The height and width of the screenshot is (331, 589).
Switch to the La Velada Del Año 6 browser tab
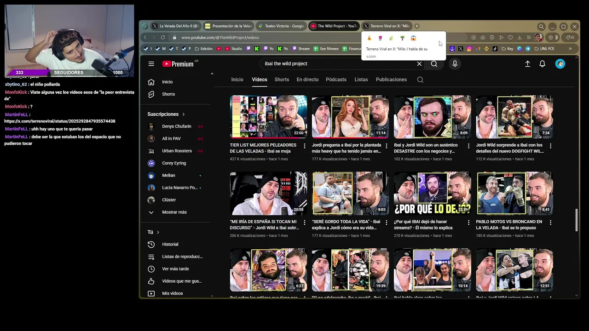point(176,26)
